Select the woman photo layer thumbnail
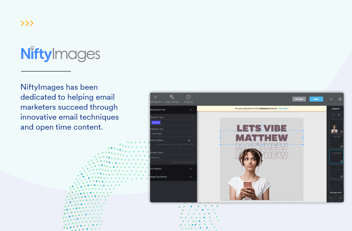 pos(336,127)
